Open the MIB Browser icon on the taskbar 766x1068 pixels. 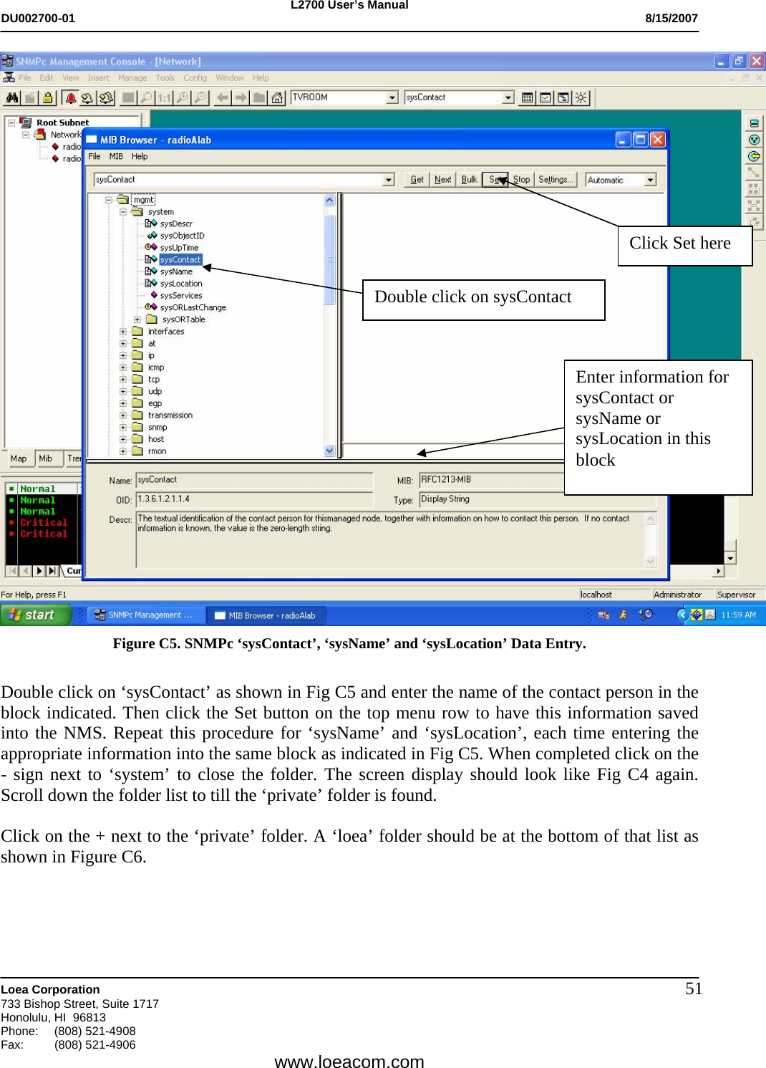tap(266, 615)
